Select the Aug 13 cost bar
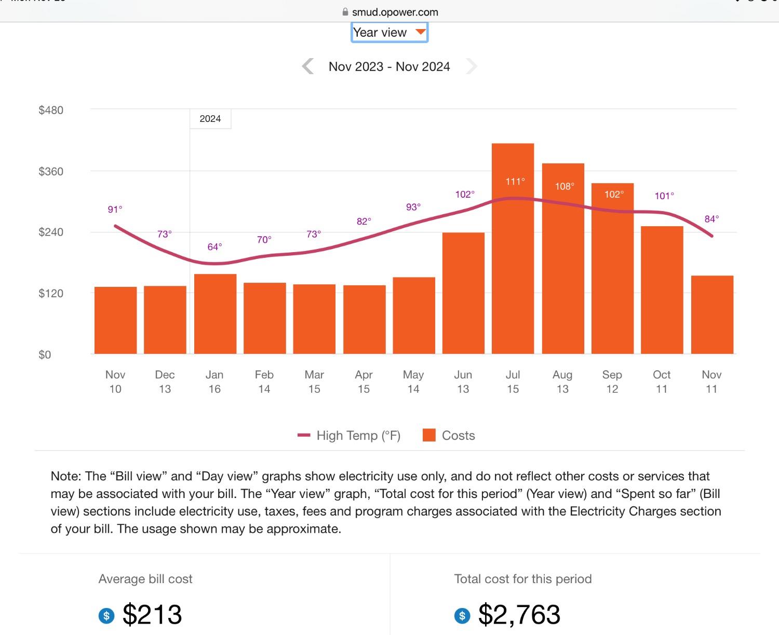 [563, 258]
